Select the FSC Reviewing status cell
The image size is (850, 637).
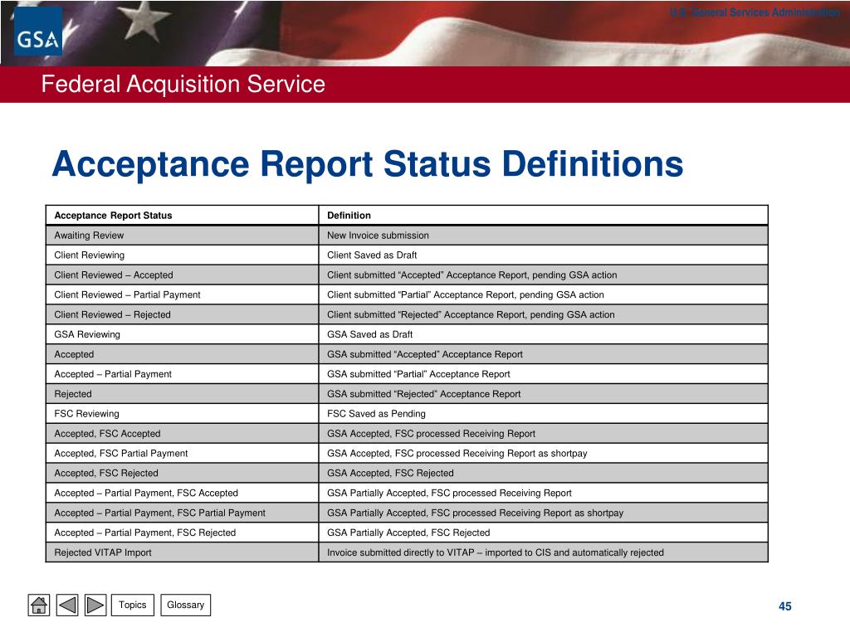click(182, 414)
